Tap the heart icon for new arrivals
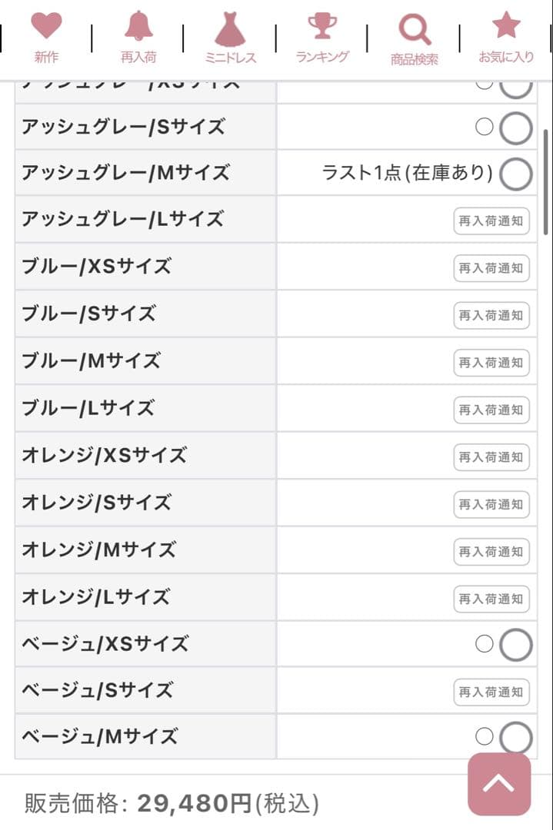The width and height of the screenshot is (553, 830). [x=46, y=28]
